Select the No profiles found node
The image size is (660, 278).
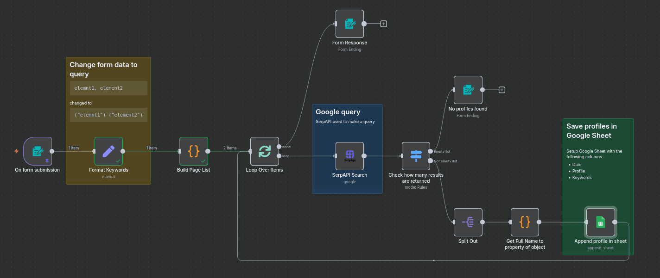tap(468, 90)
